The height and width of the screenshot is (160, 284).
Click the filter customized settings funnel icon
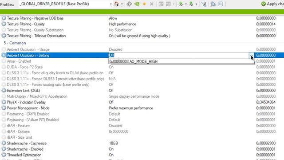(x=204, y=4)
